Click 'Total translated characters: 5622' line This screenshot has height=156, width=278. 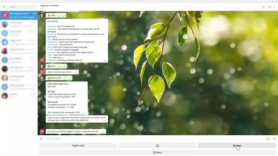62,94
